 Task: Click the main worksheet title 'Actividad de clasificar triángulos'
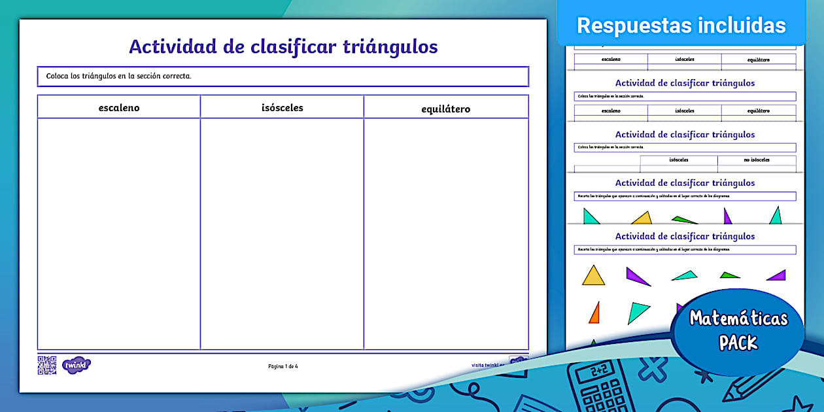click(x=283, y=46)
